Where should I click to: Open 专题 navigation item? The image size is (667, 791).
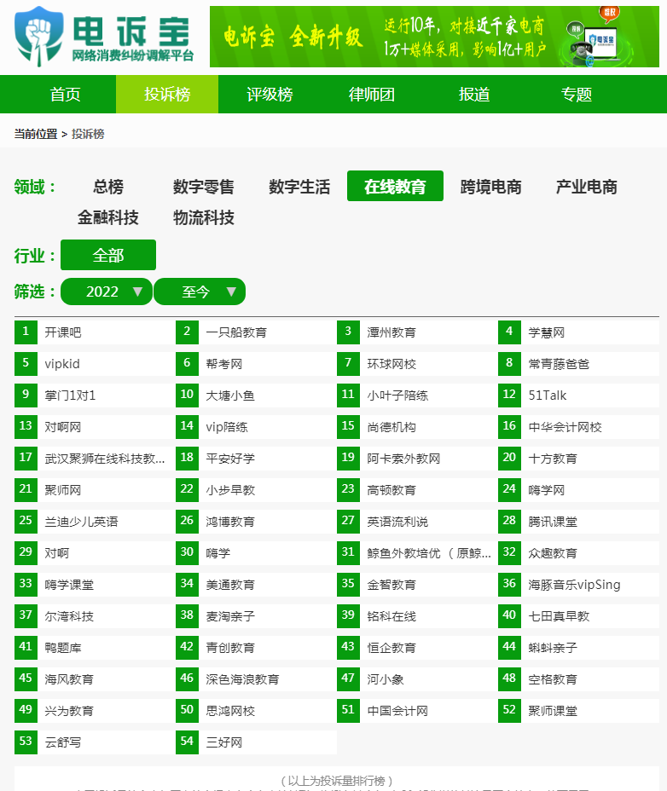pos(576,95)
